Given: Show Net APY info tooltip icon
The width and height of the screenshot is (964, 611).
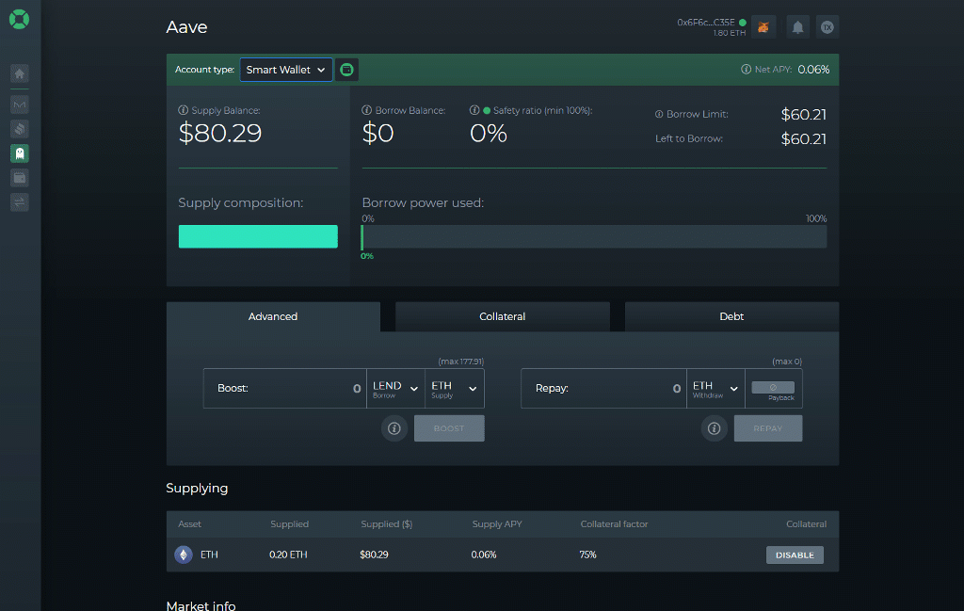Looking at the screenshot, I should pyautogui.click(x=746, y=70).
